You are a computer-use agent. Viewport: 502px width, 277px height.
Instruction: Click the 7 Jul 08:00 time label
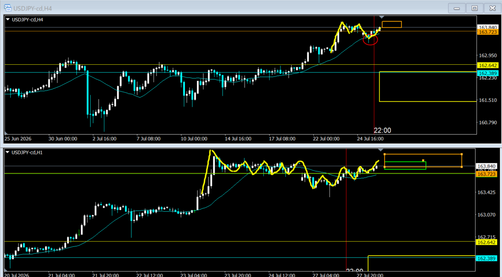coord(149,139)
